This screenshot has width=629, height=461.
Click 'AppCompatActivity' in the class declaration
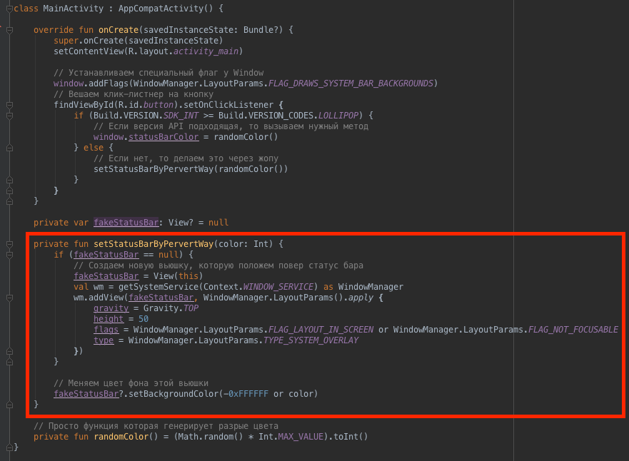tap(161, 9)
